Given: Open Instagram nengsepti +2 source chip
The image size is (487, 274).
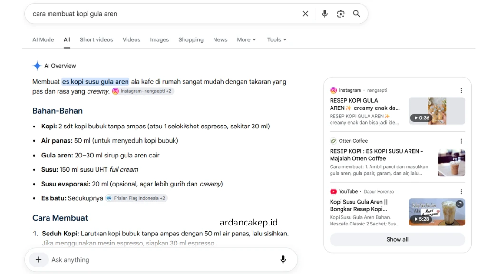Looking at the screenshot, I should coord(143,91).
